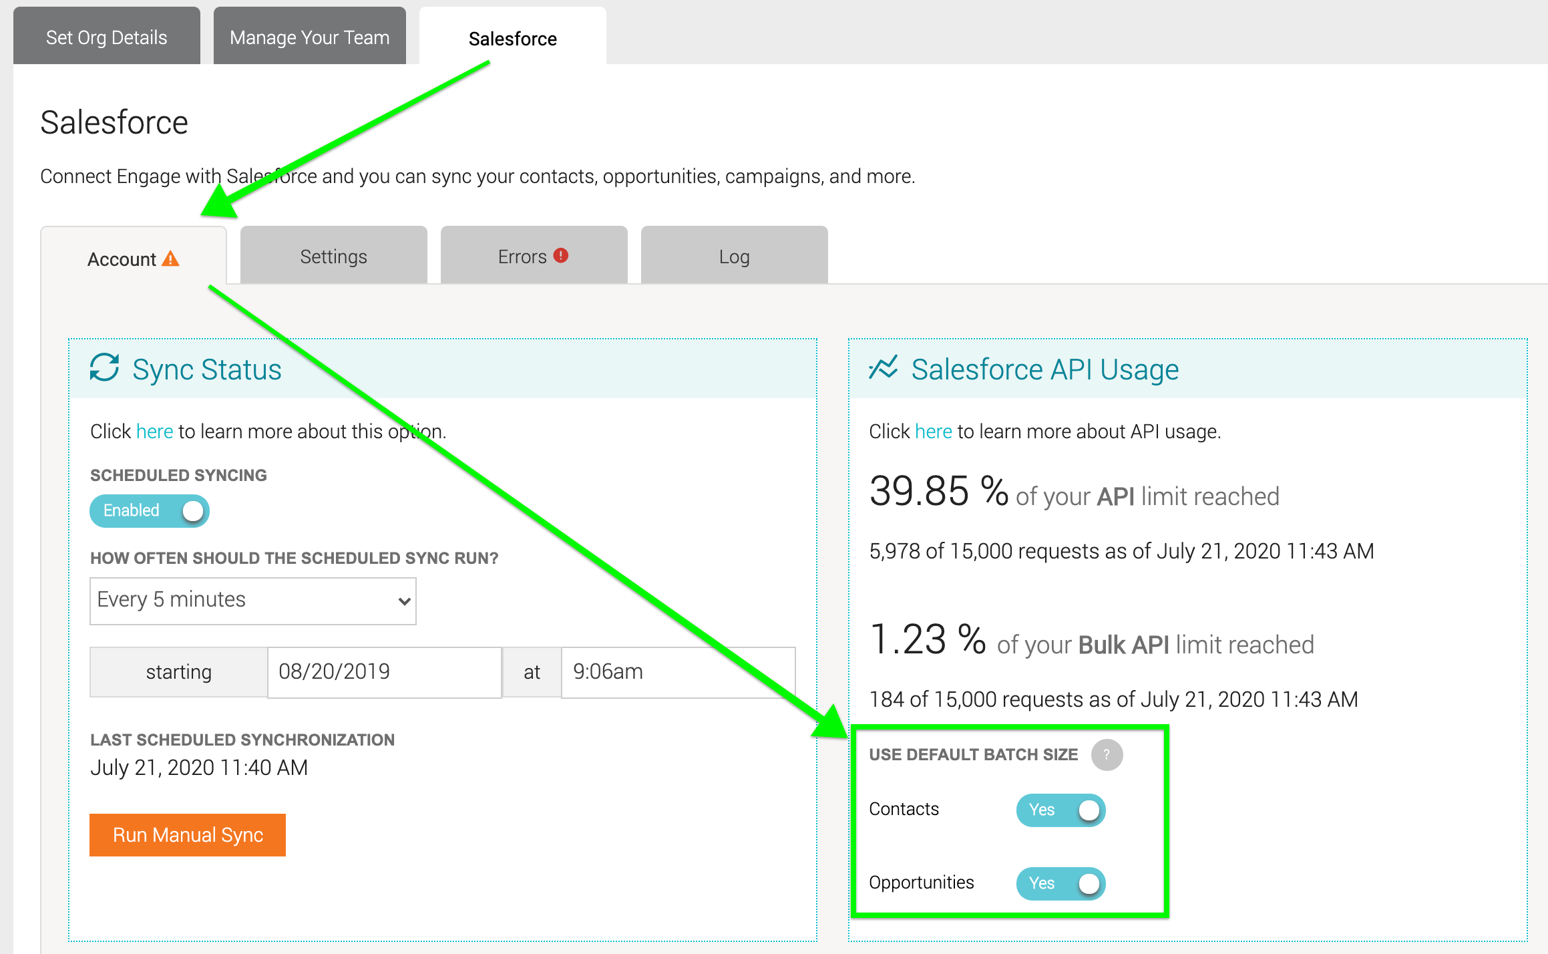Follow the 'here' link about API usage
Screen dimensions: 1548x954
point(934,432)
